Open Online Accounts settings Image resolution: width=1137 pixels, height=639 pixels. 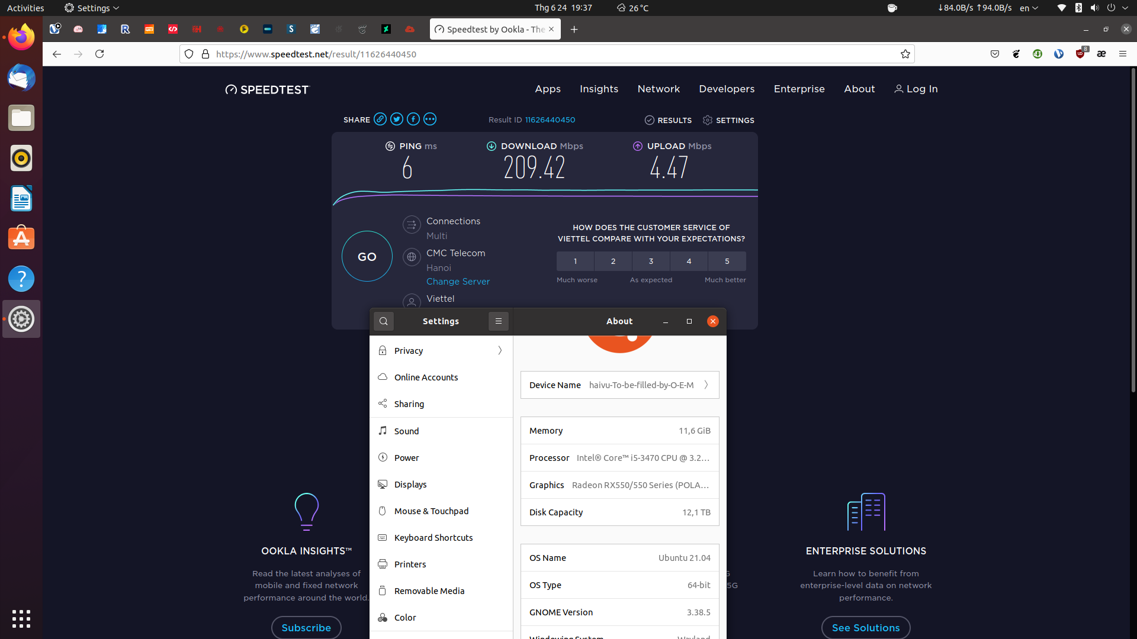coord(441,377)
